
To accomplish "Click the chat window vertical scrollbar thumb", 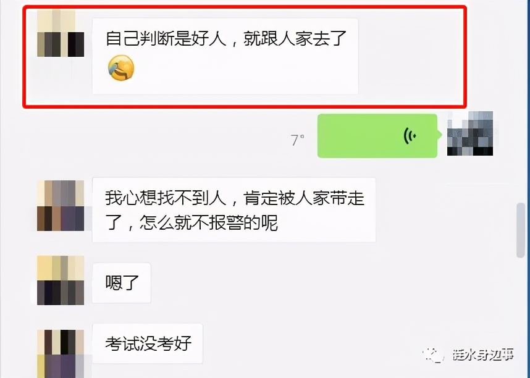I will pos(521,230).
